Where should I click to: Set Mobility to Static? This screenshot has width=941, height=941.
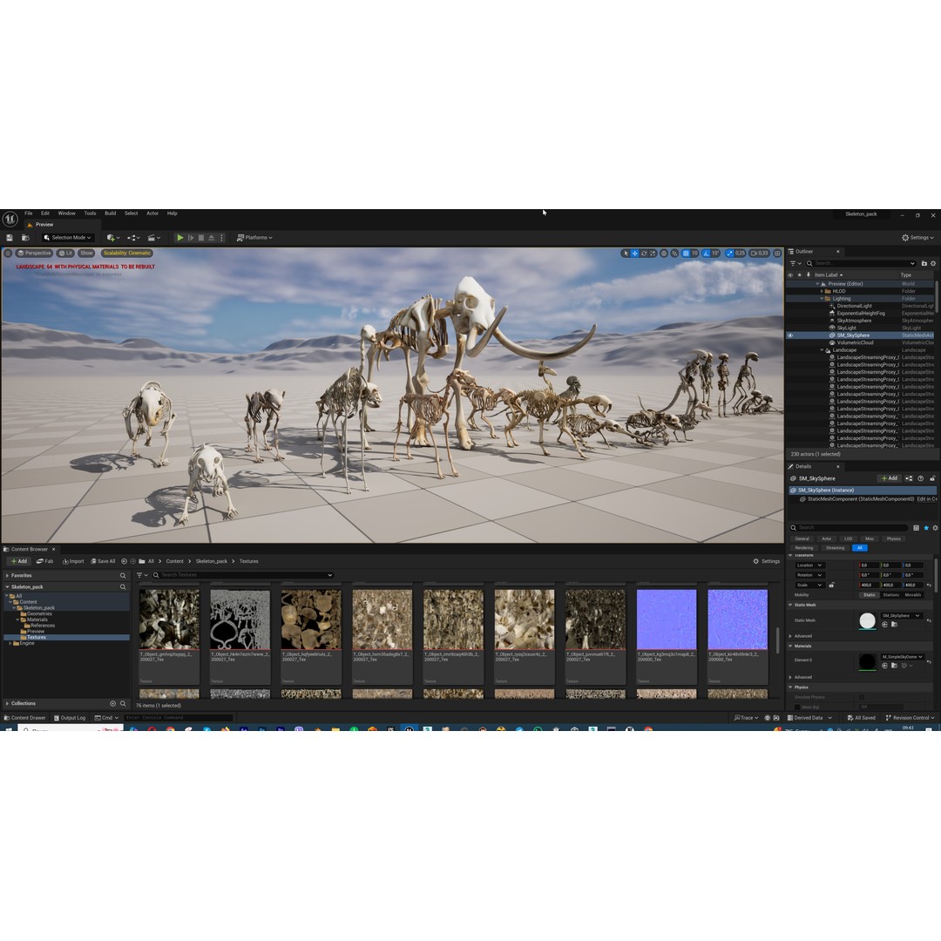[869, 595]
